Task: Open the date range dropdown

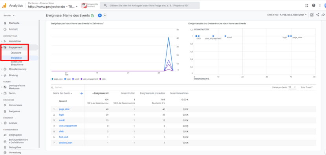Action: coord(293,15)
